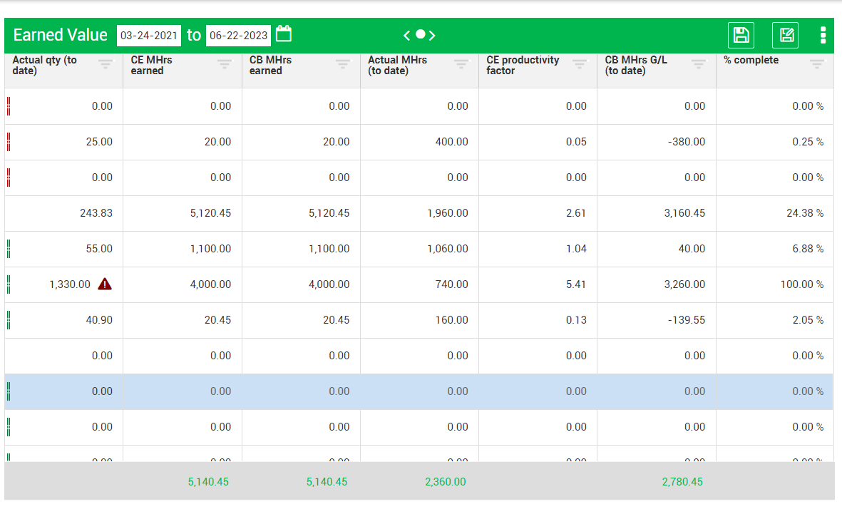
Task: Open filter for % complete column
Action: pos(817,64)
